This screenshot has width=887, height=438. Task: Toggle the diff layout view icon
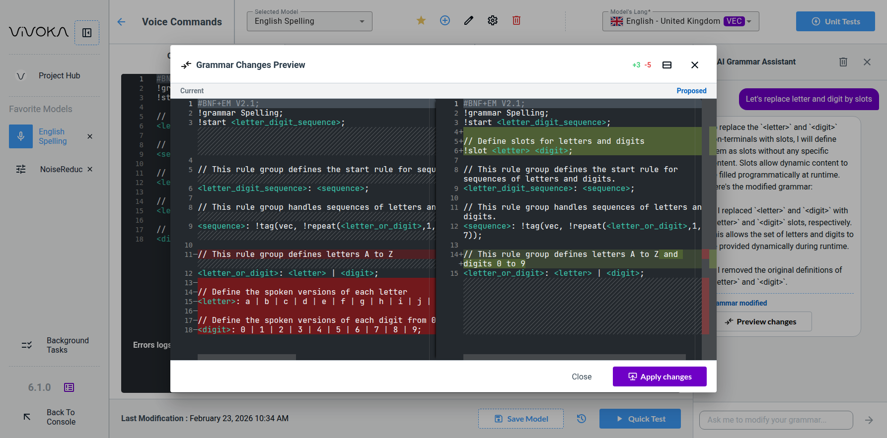(x=667, y=65)
